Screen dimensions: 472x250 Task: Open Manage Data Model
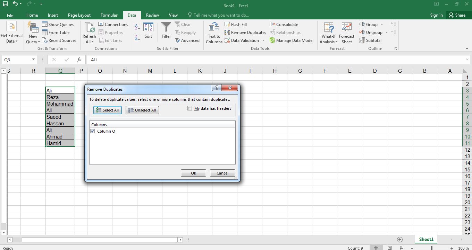[x=292, y=41]
